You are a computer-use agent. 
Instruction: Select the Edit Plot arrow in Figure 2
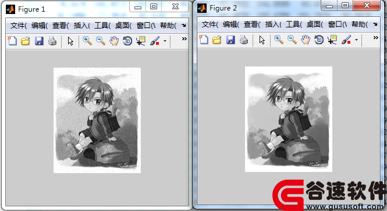coord(262,40)
